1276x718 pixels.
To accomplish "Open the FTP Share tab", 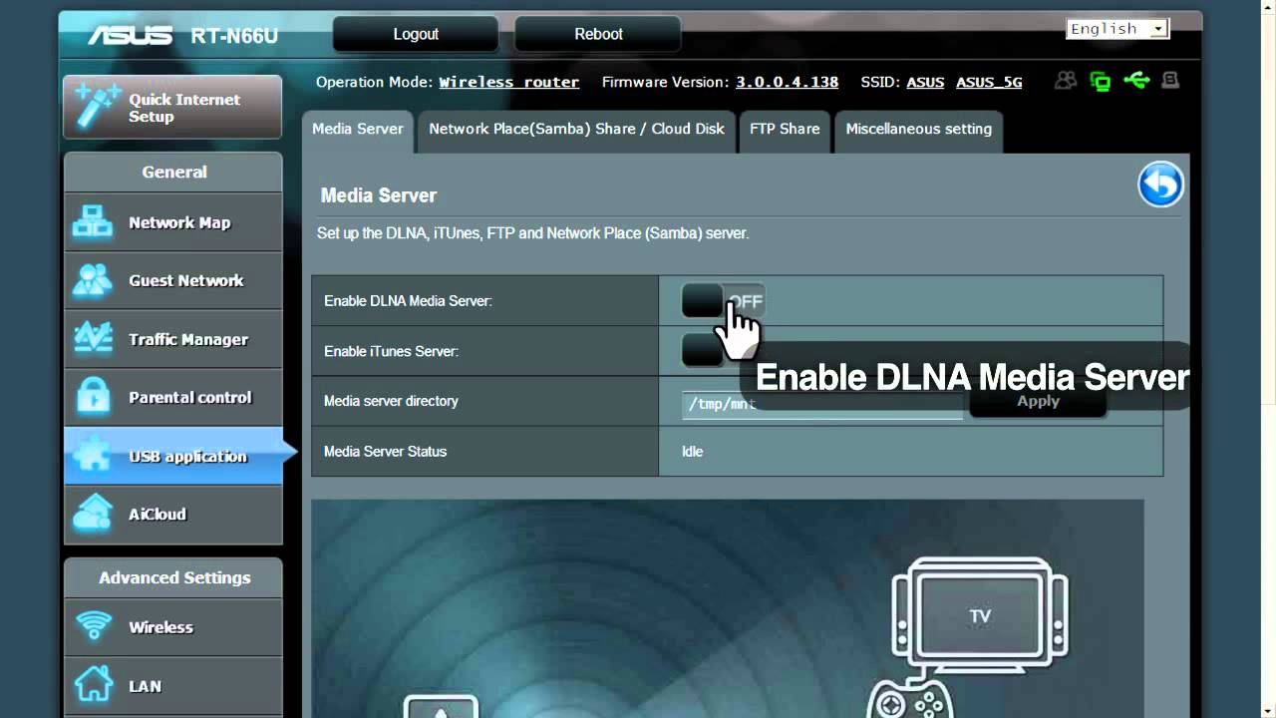I will [x=785, y=130].
